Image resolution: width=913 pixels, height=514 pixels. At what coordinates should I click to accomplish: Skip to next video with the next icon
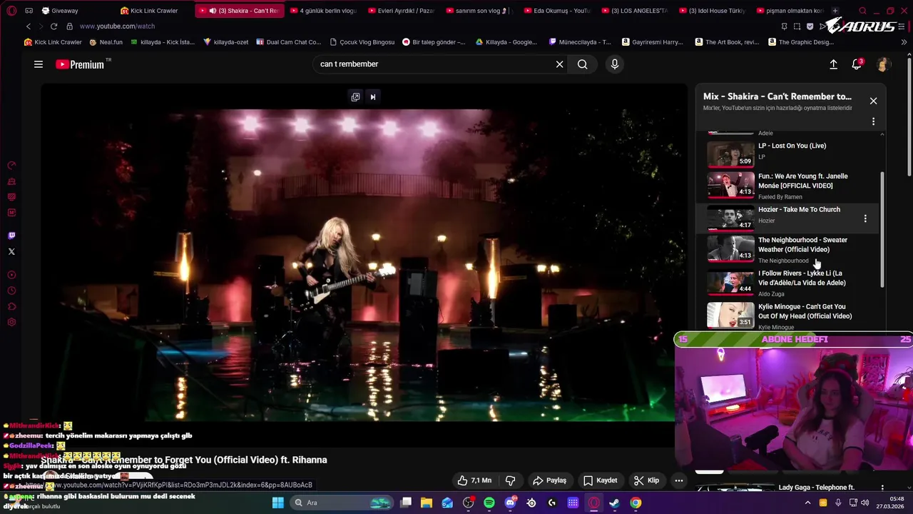tap(372, 97)
